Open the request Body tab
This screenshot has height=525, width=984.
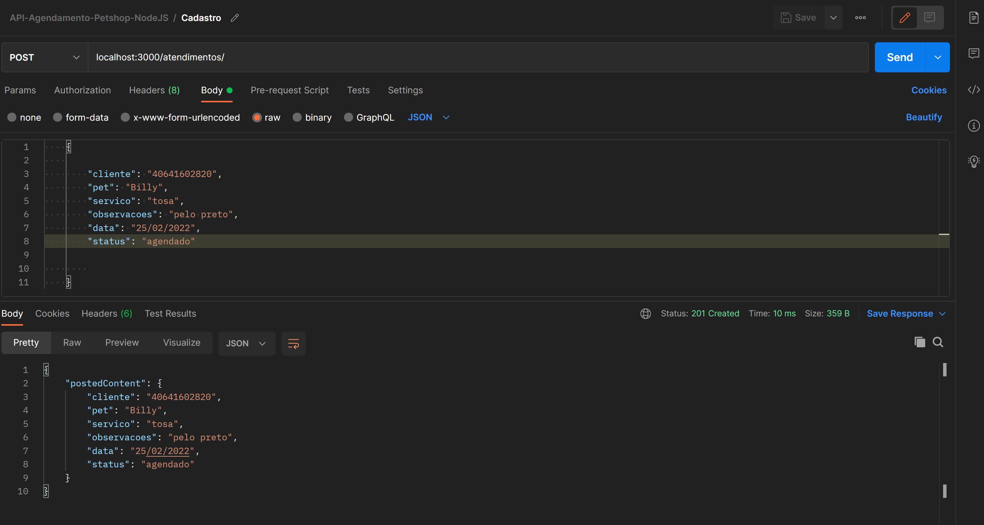coord(217,90)
